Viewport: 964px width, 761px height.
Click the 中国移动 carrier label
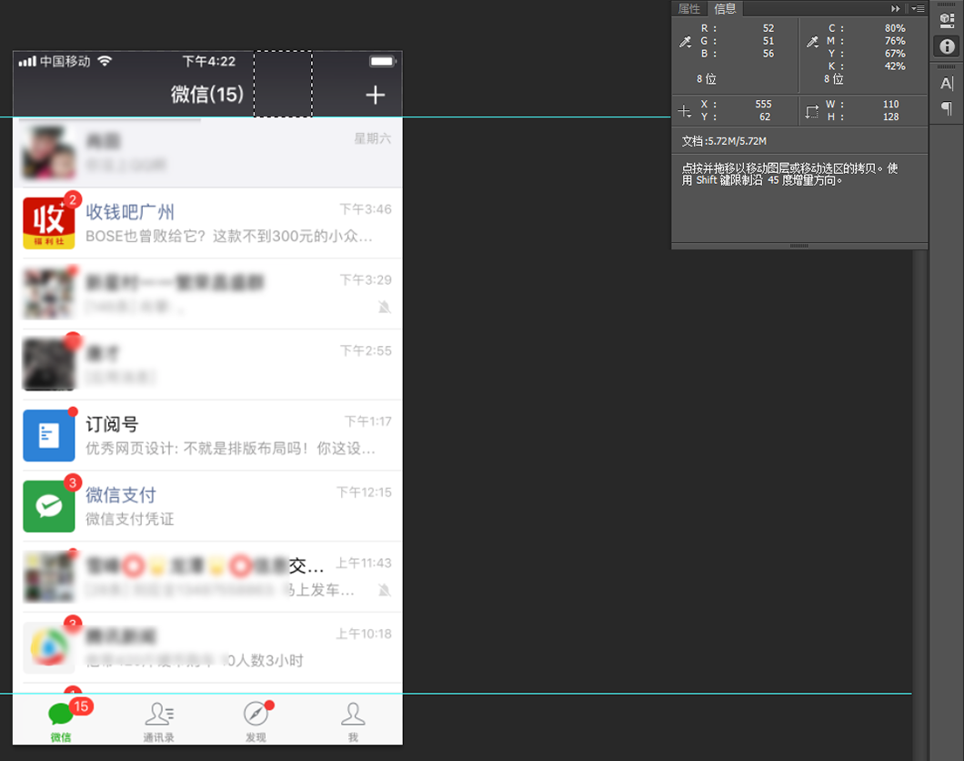point(65,62)
